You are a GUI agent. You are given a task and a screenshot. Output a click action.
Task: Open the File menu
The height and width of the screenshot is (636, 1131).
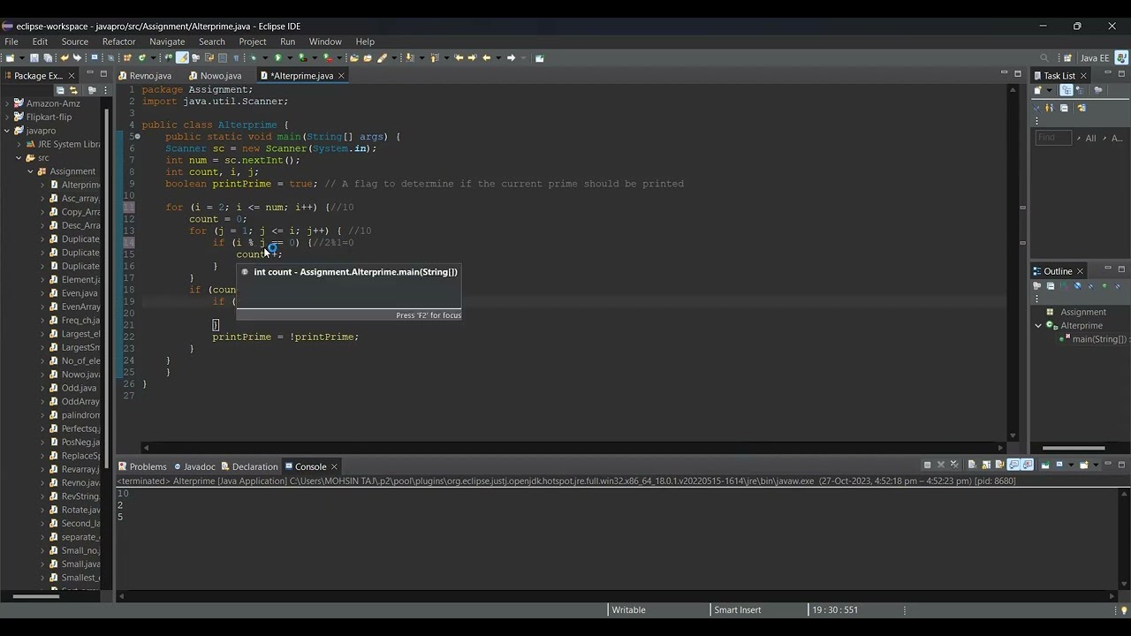(x=11, y=42)
